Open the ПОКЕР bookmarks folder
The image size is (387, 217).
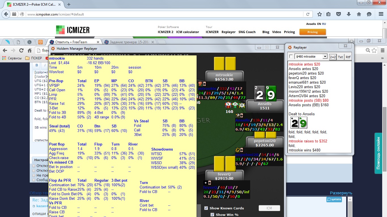click(33, 58)
